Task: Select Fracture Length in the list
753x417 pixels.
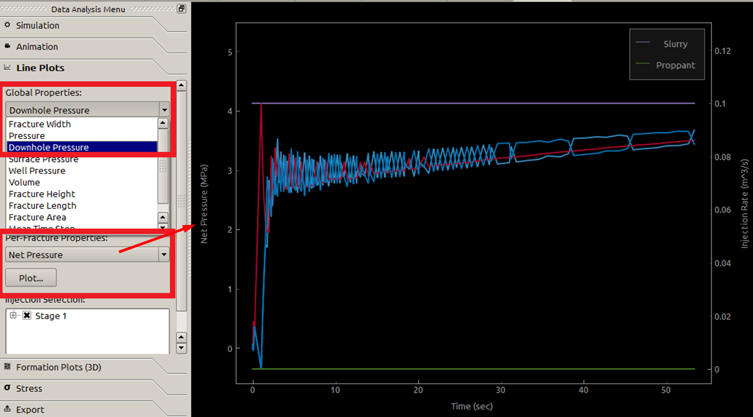Action: [82, 206]
